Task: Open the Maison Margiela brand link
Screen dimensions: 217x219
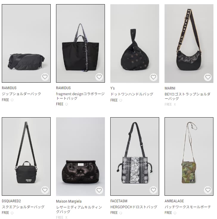Action: pyautogui.click(x=69, y=201)
